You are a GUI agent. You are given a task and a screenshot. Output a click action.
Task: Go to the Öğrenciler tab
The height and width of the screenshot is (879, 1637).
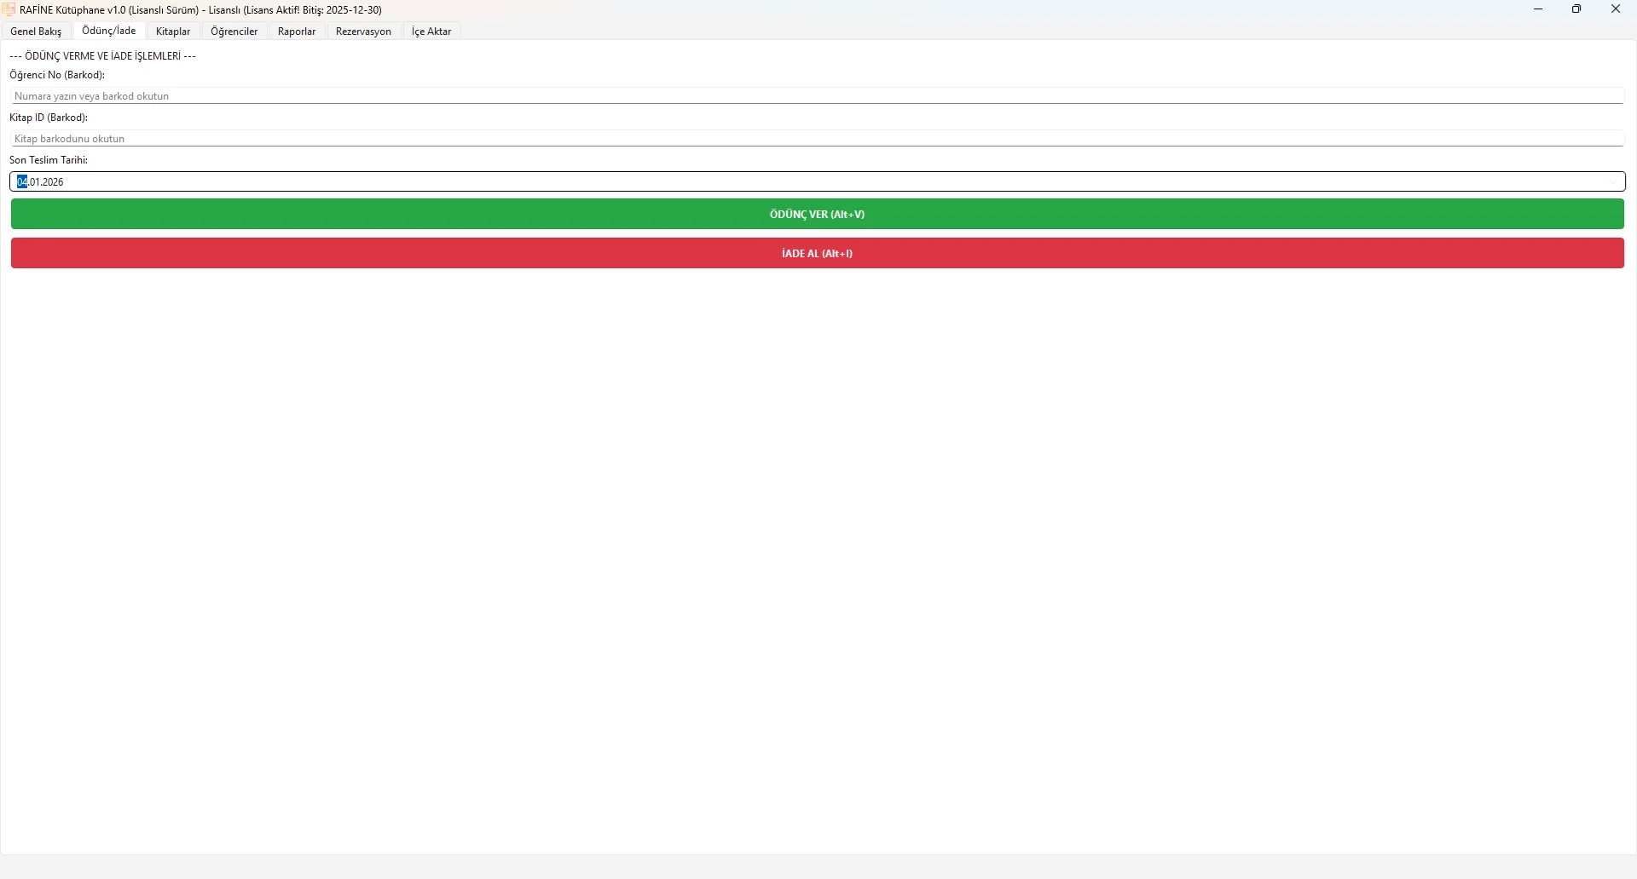(x=234, y=32)
